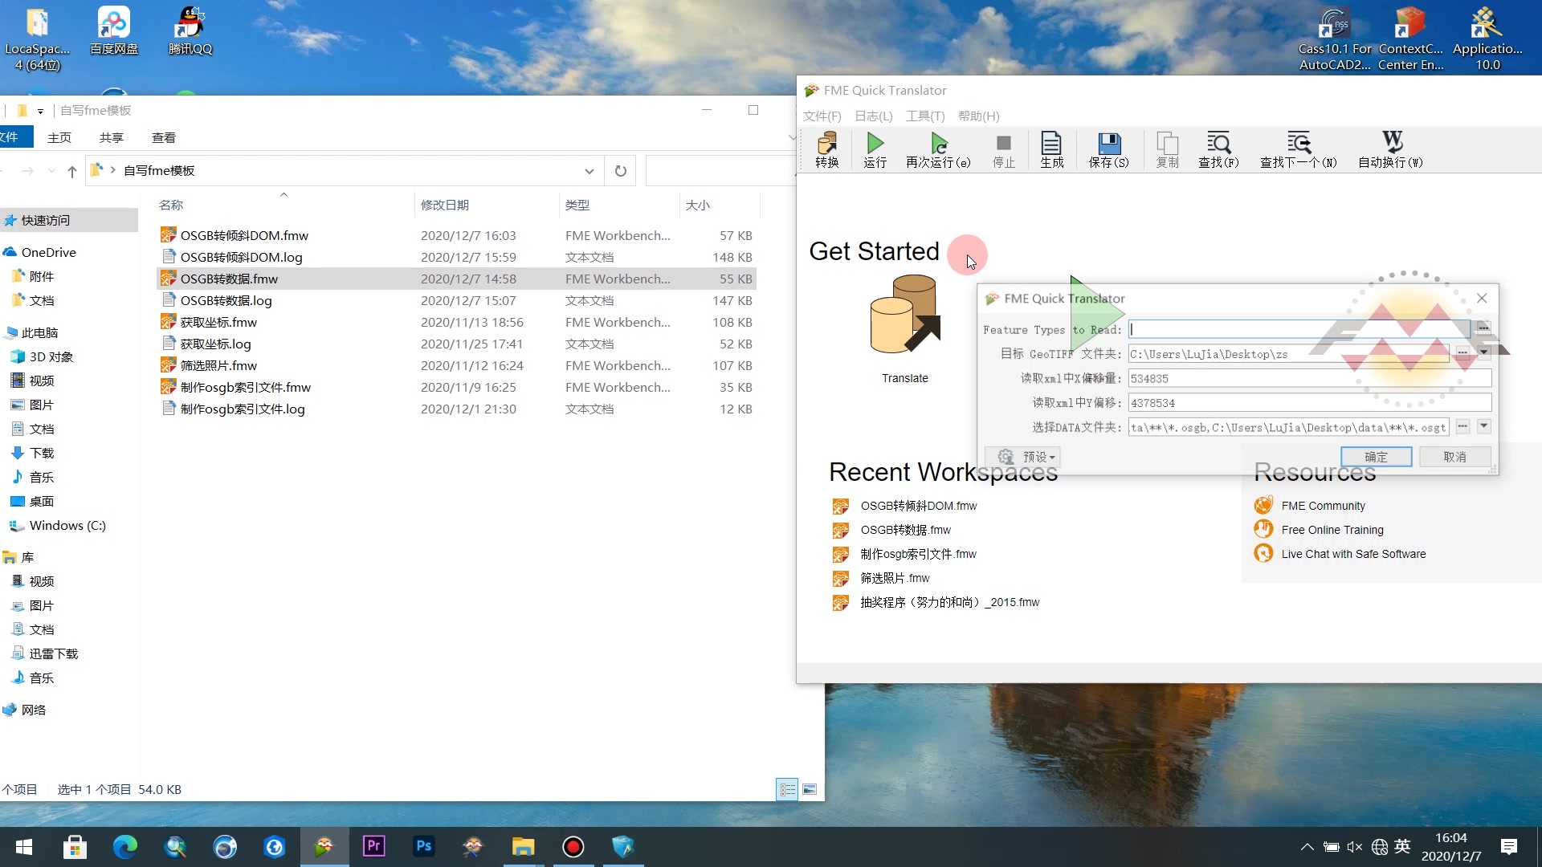This screenshot has width=1542, height=867.
Task: Switch to File Explorer taskbar icon
Action: (523, 847)
